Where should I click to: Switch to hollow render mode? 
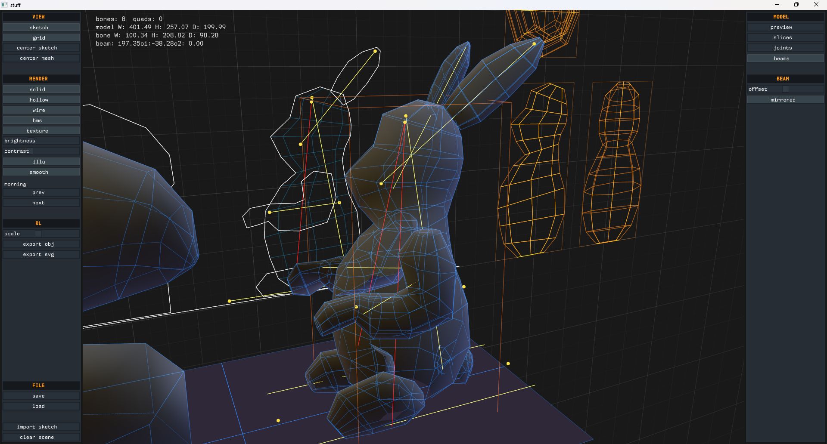tap(41, 100)
